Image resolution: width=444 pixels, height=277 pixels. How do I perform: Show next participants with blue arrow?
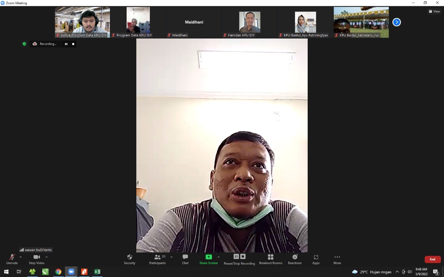396,22
